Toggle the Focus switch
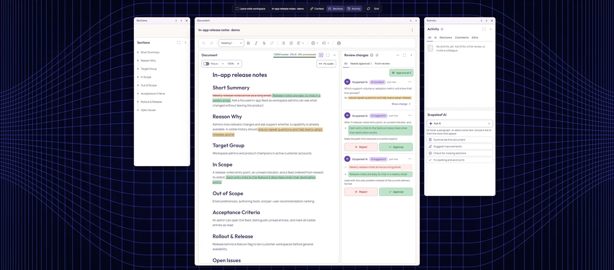Screen dimensions: 614x270 coord(206,64)
